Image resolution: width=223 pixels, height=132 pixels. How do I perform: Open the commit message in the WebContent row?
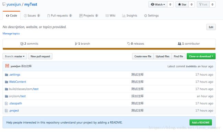[x=137, y=82]
